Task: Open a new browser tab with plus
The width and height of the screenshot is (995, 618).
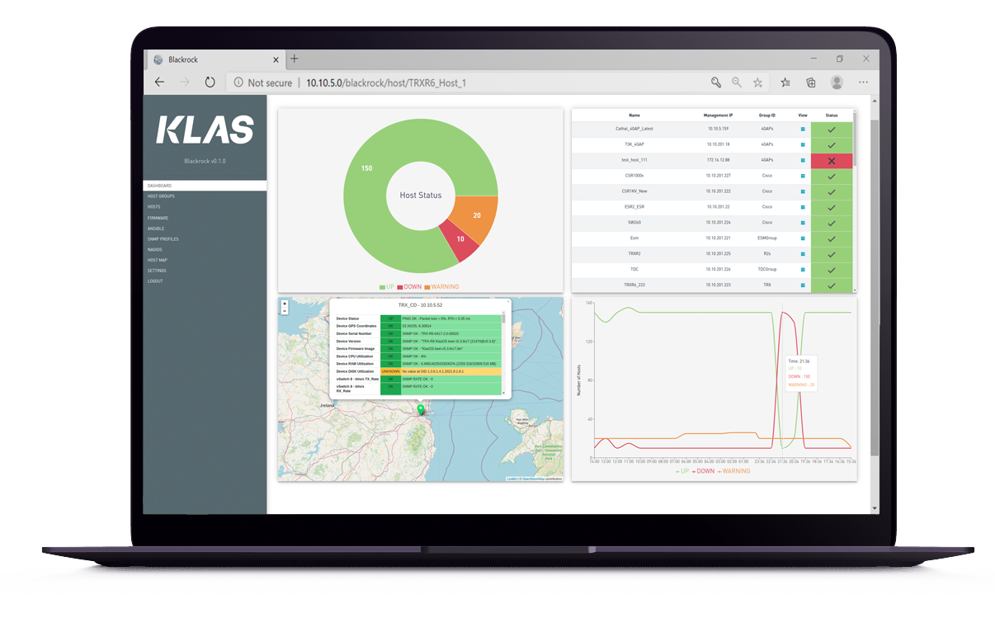Action: pyautogui.click(x=295, y=59)
